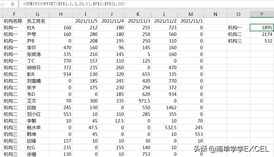Screen dimensions: 274x157
Task: Select column J header
Action: [112, 14]
